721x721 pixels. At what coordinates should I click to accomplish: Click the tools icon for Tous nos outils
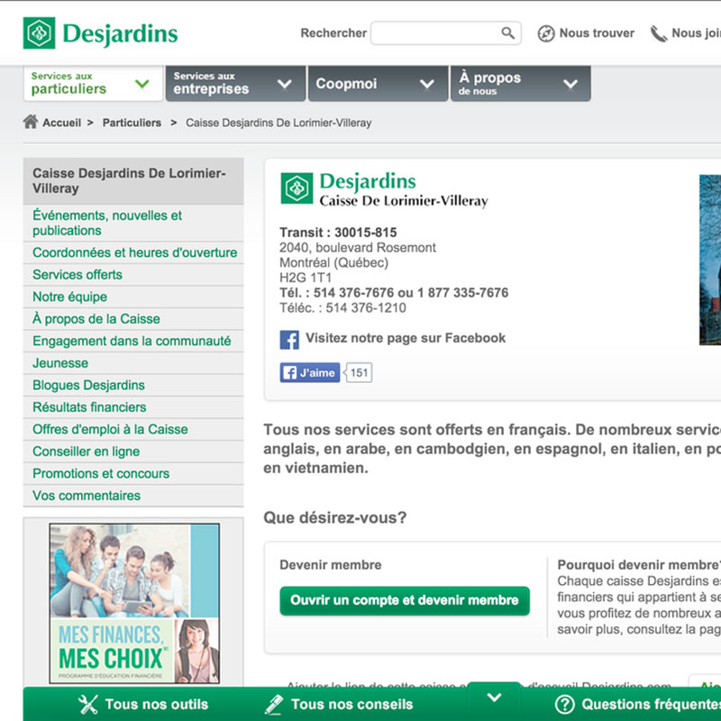point(87,704)
